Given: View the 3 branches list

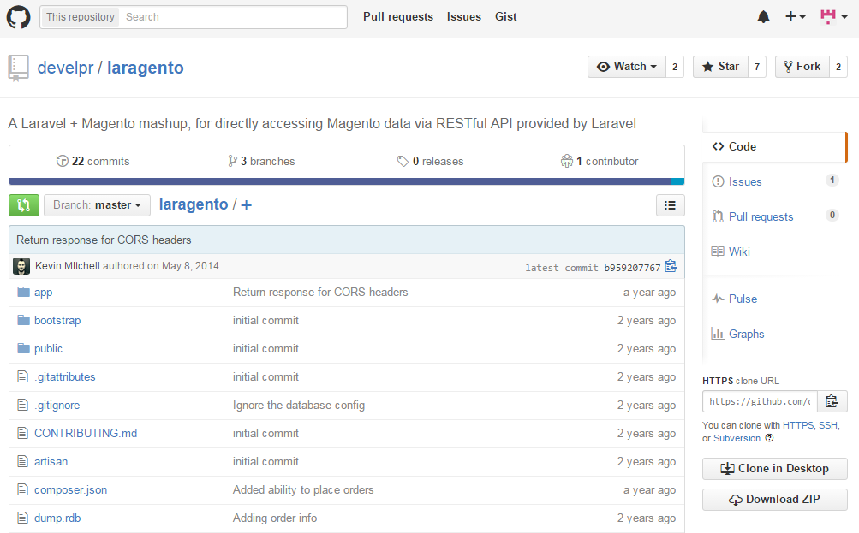Looking at the screenshot, I should tap(261, 162).
